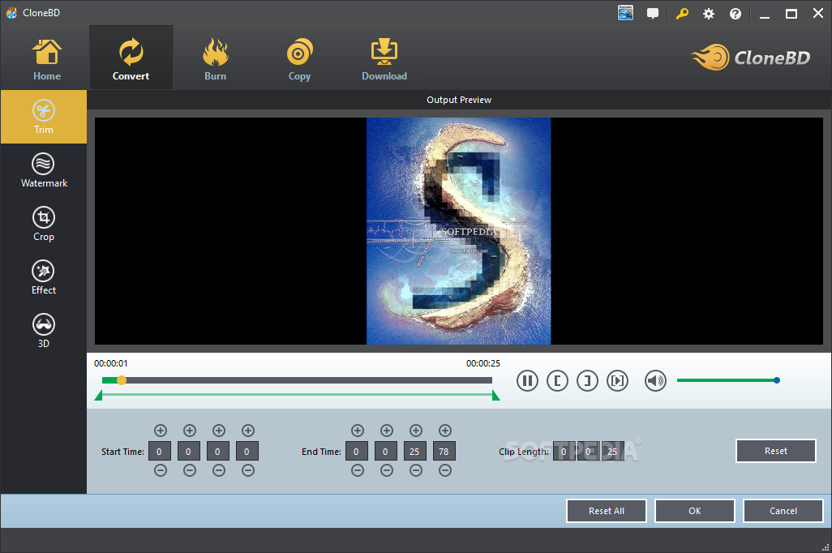Mute audio with the speaker icon
This screenshot has width=832, height=553.
[655, 380]
